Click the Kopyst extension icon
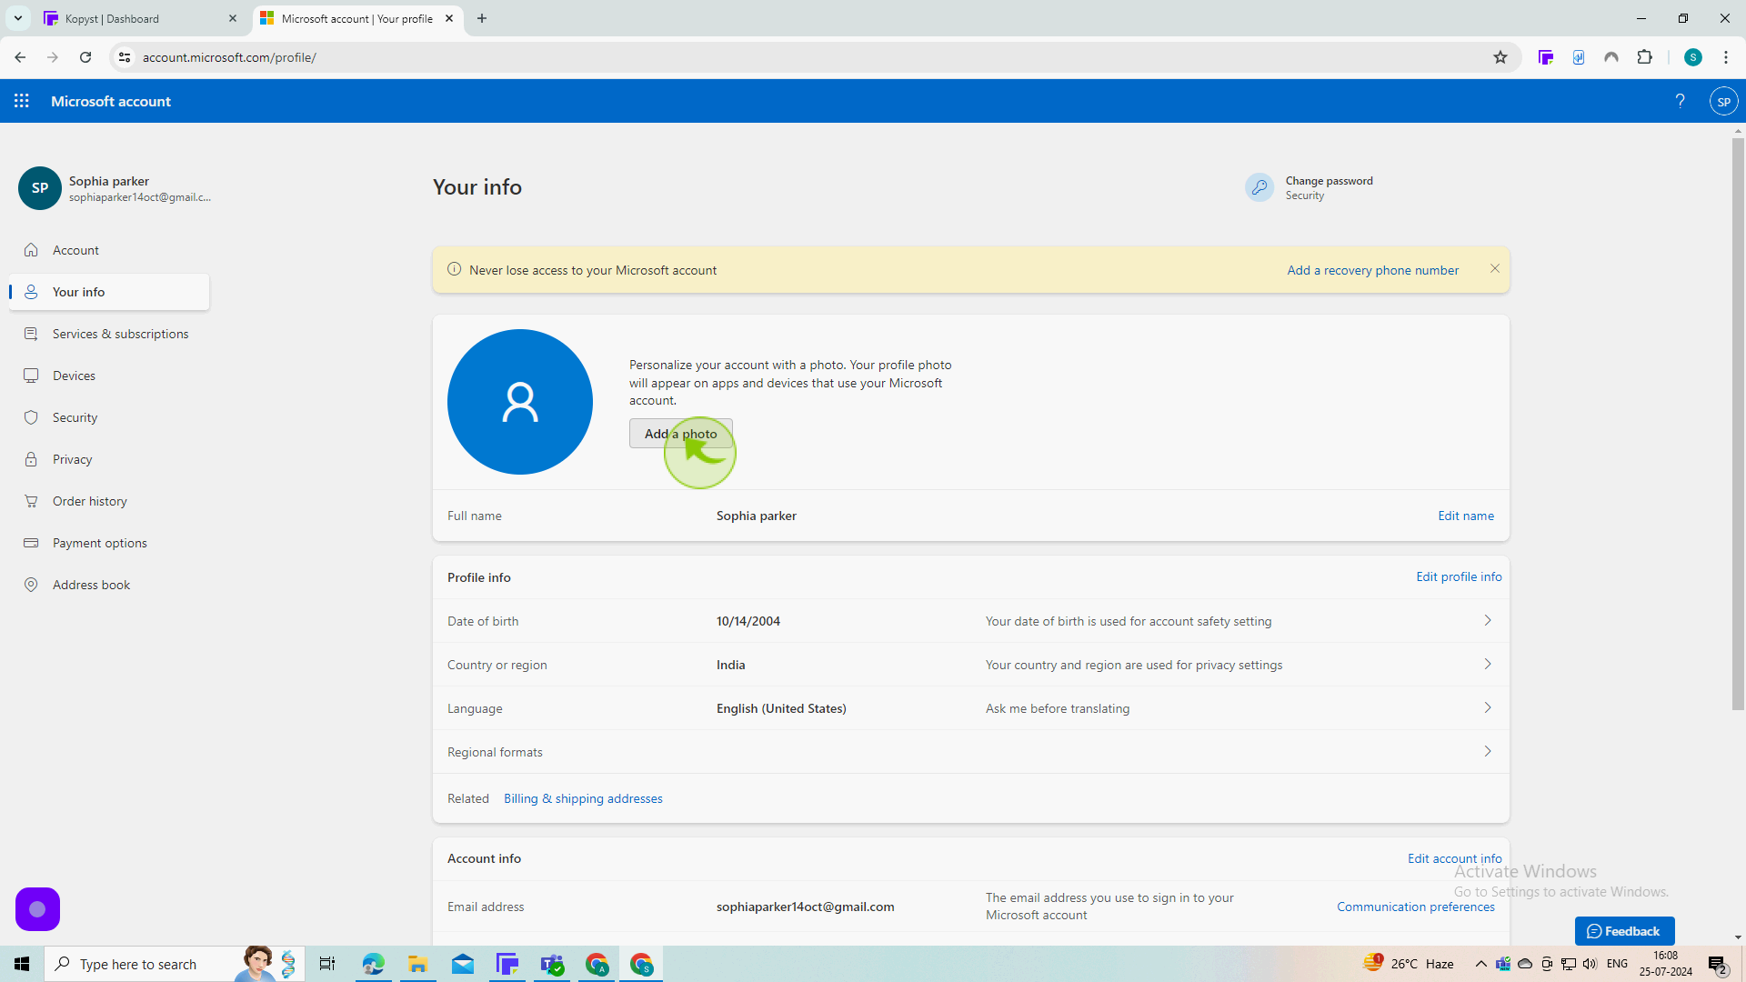This screenshot has height=982, width=1746. [1546, 57]
